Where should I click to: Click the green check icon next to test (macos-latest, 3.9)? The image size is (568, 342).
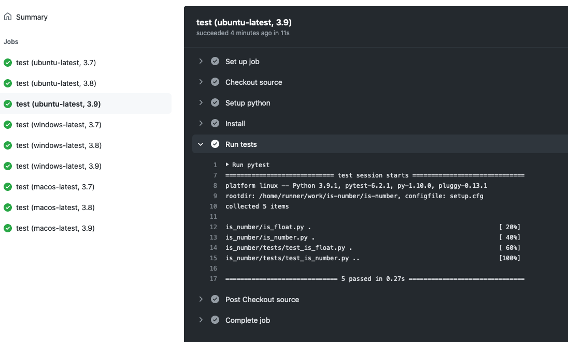pyautogui.click(x=7, y=228)
